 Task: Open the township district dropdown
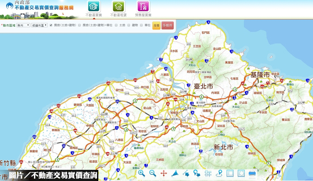tap(39, 25)
